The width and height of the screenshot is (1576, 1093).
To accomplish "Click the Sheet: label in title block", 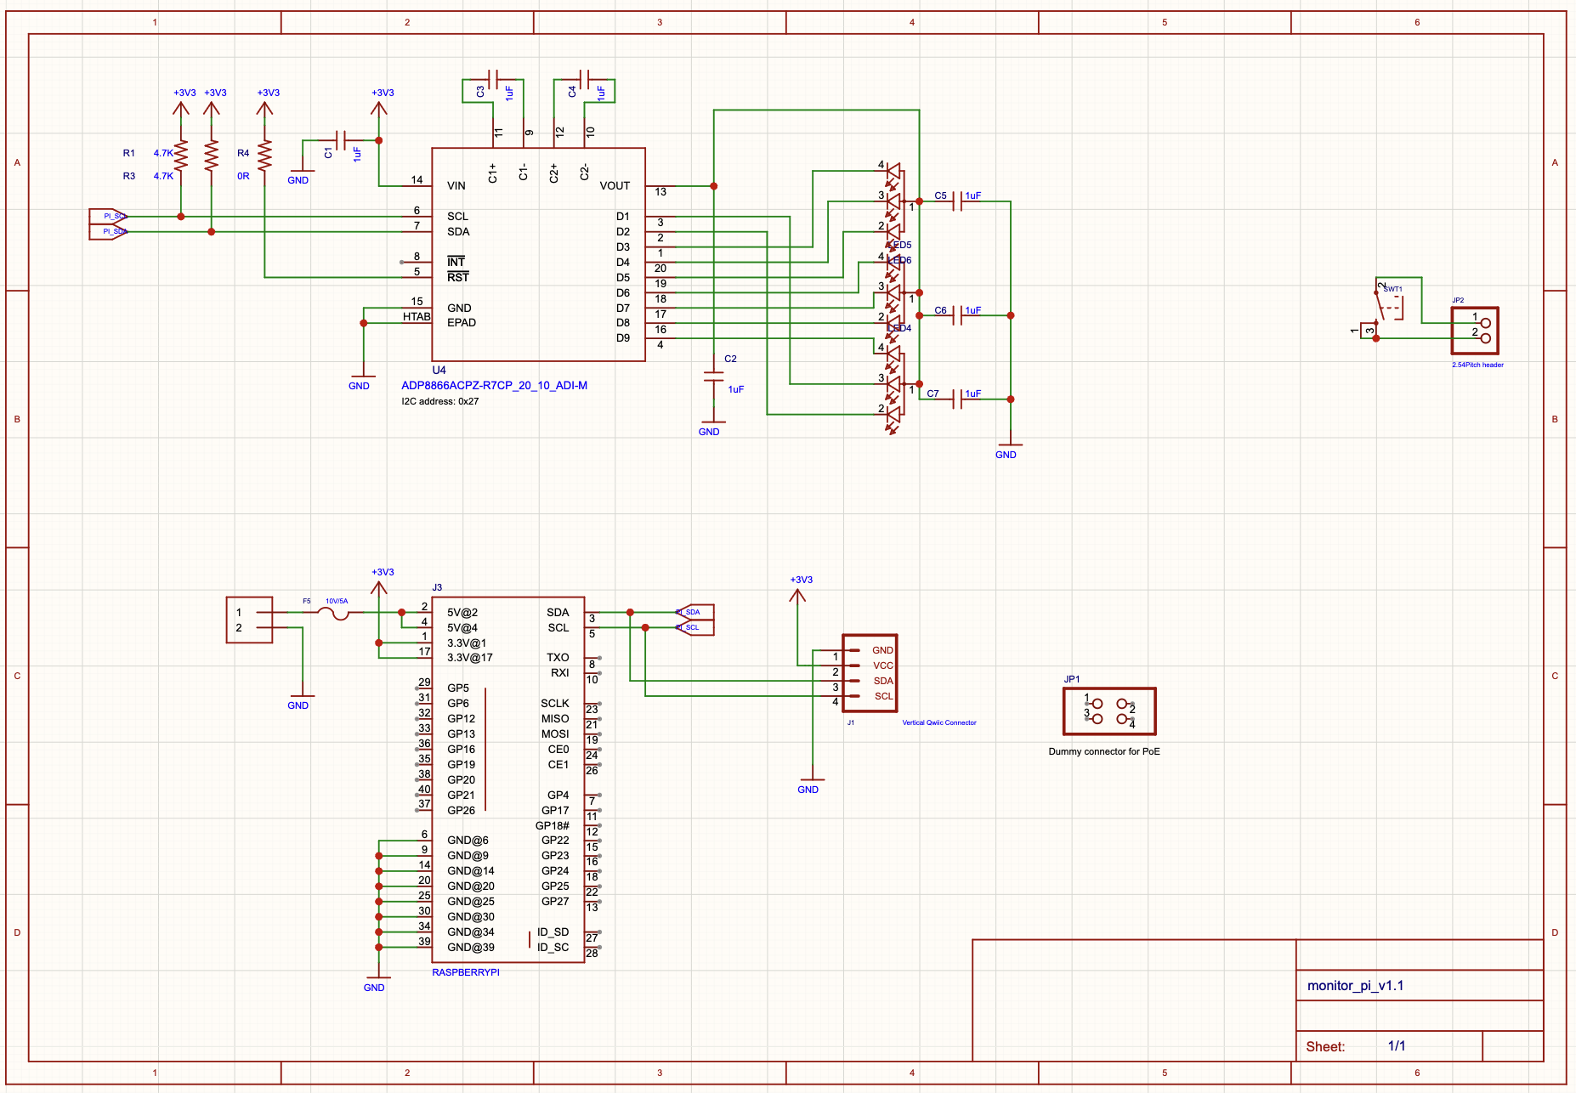I will (1325, 1047).
